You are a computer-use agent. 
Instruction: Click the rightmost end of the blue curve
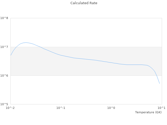click(159, 83)
